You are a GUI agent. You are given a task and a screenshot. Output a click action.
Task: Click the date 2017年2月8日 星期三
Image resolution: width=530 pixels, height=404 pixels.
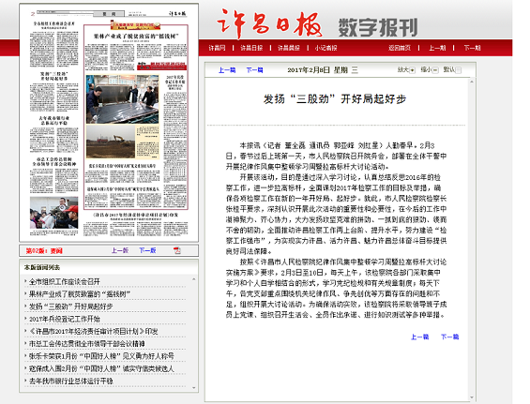[x=323, y=70]
